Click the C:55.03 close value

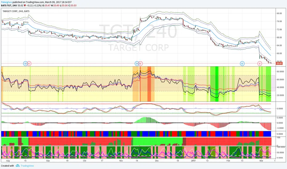[72, 6]
